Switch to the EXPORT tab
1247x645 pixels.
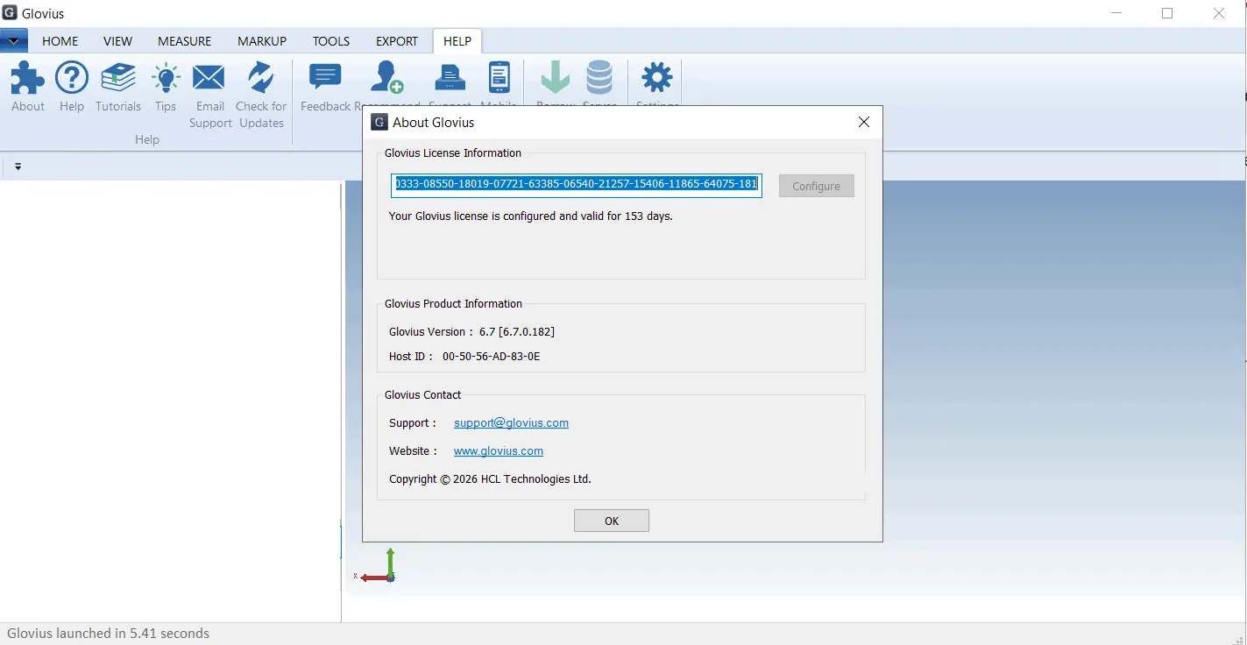point(397,41)
